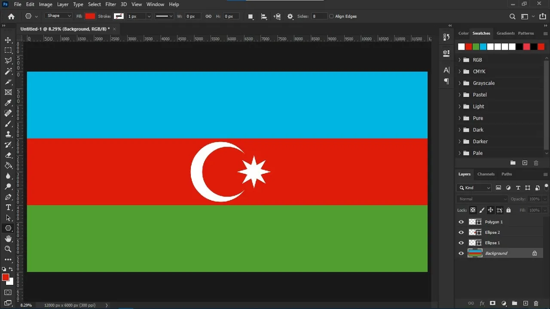Open the Filter menu
Viewport: 550px width, 309px height.
pyautogui.click(x=110, y=4)
